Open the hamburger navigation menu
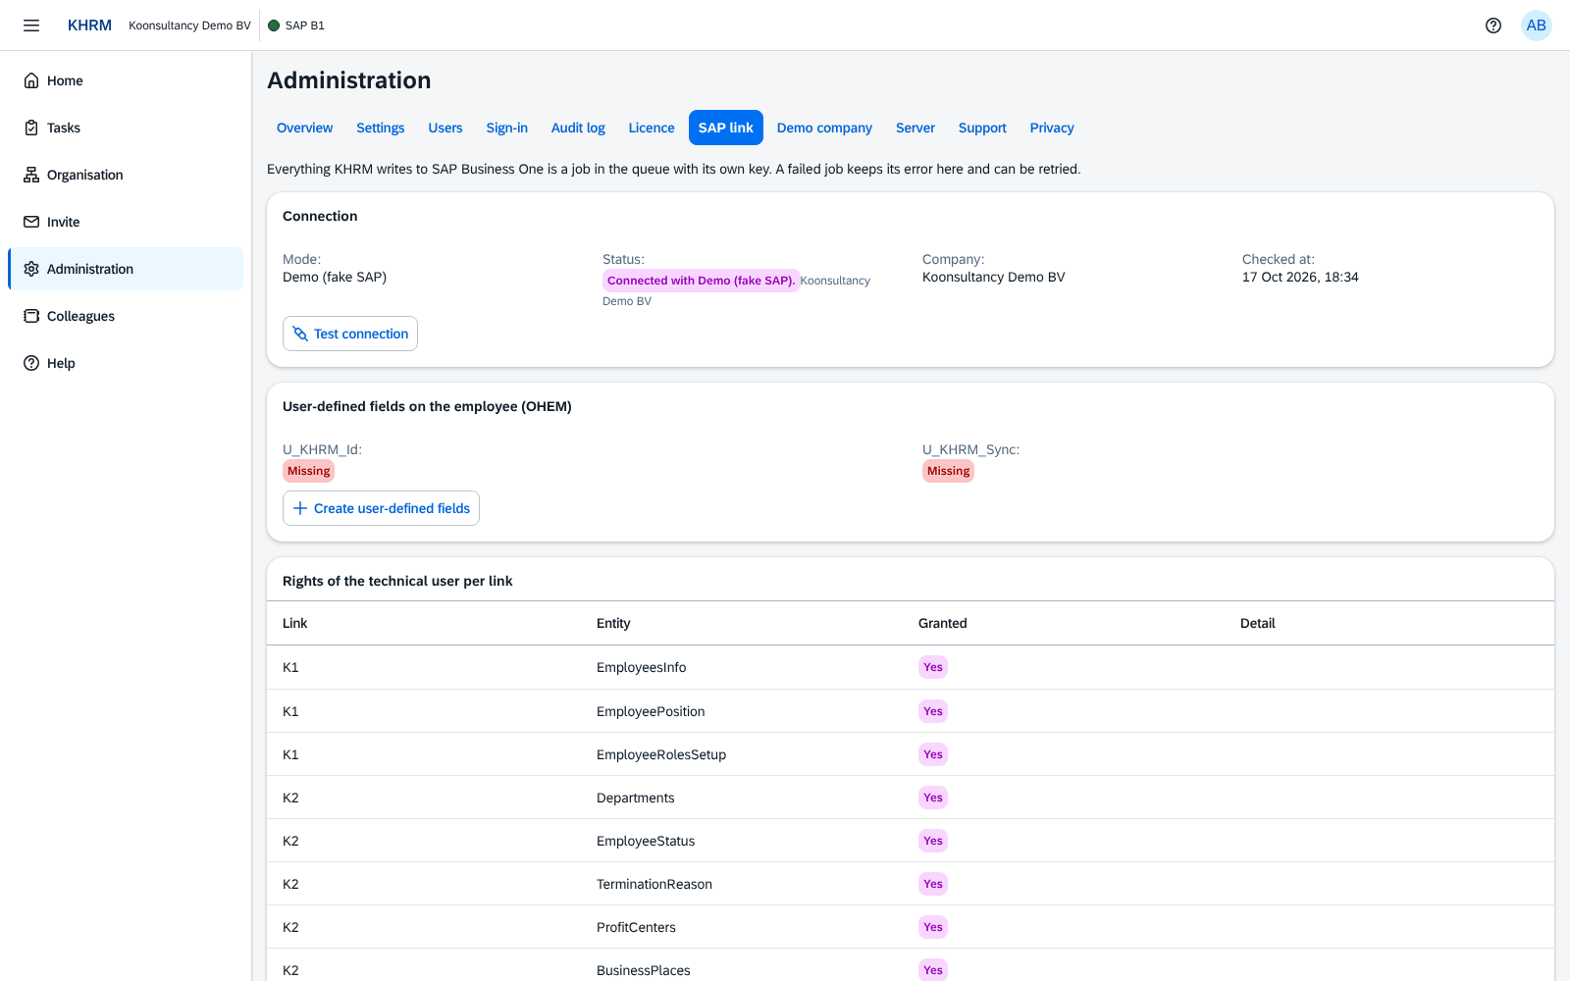Screen dimensions: 1570x981 (31, 26)
